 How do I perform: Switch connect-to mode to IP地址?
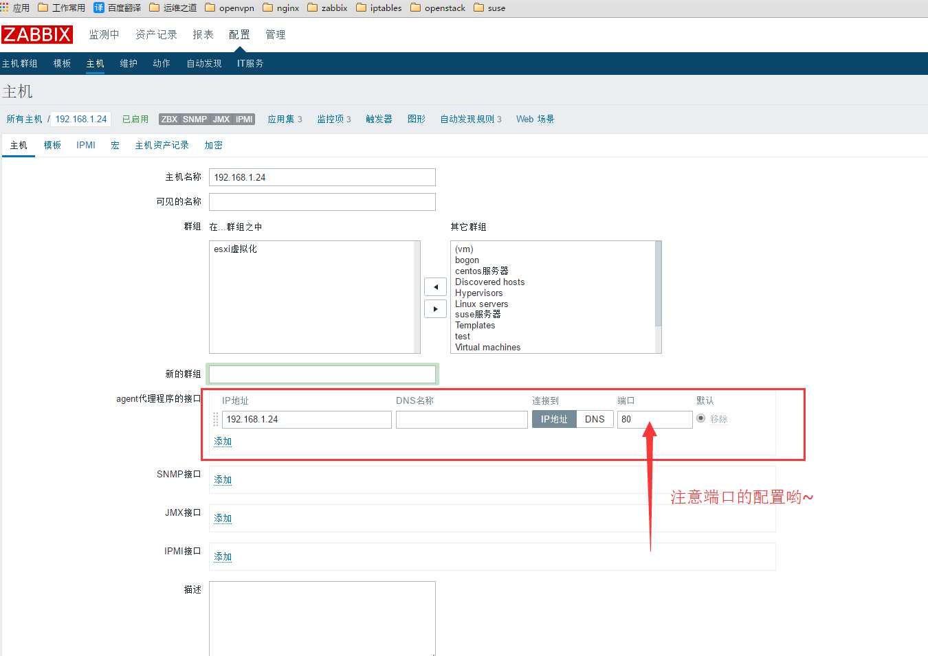tap(554, 419)
